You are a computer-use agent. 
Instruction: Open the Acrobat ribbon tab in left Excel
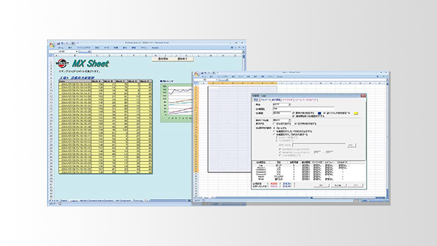coord(155,48)
